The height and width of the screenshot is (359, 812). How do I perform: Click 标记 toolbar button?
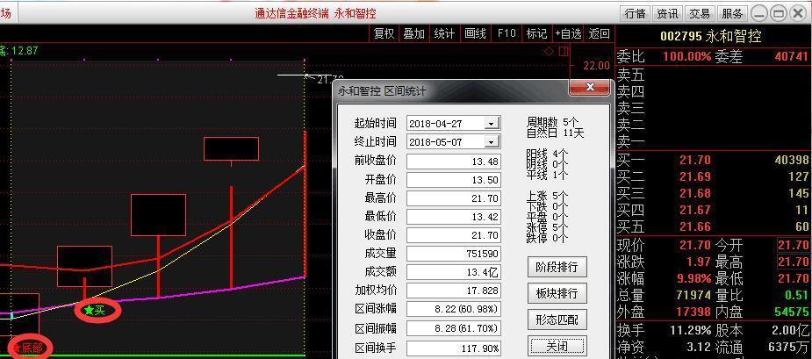[x=536, y=33]
